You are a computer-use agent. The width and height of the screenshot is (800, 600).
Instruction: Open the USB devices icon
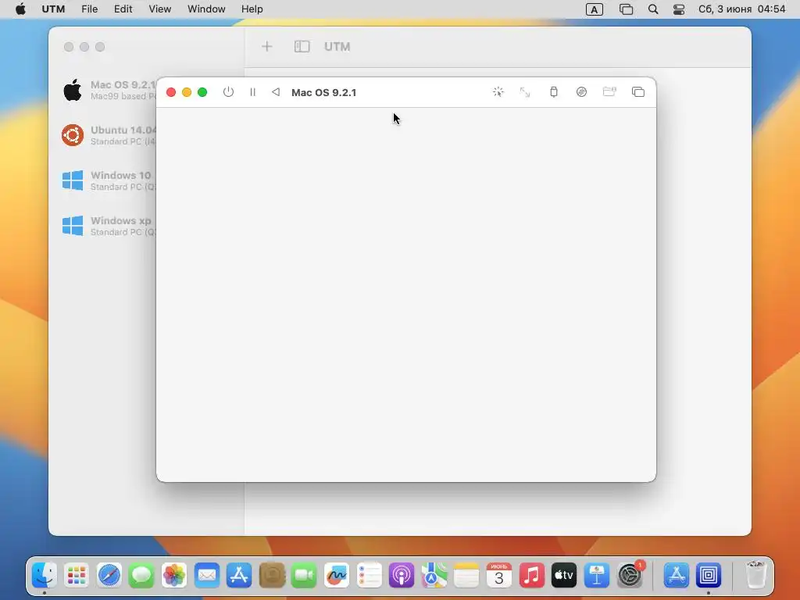554,92
